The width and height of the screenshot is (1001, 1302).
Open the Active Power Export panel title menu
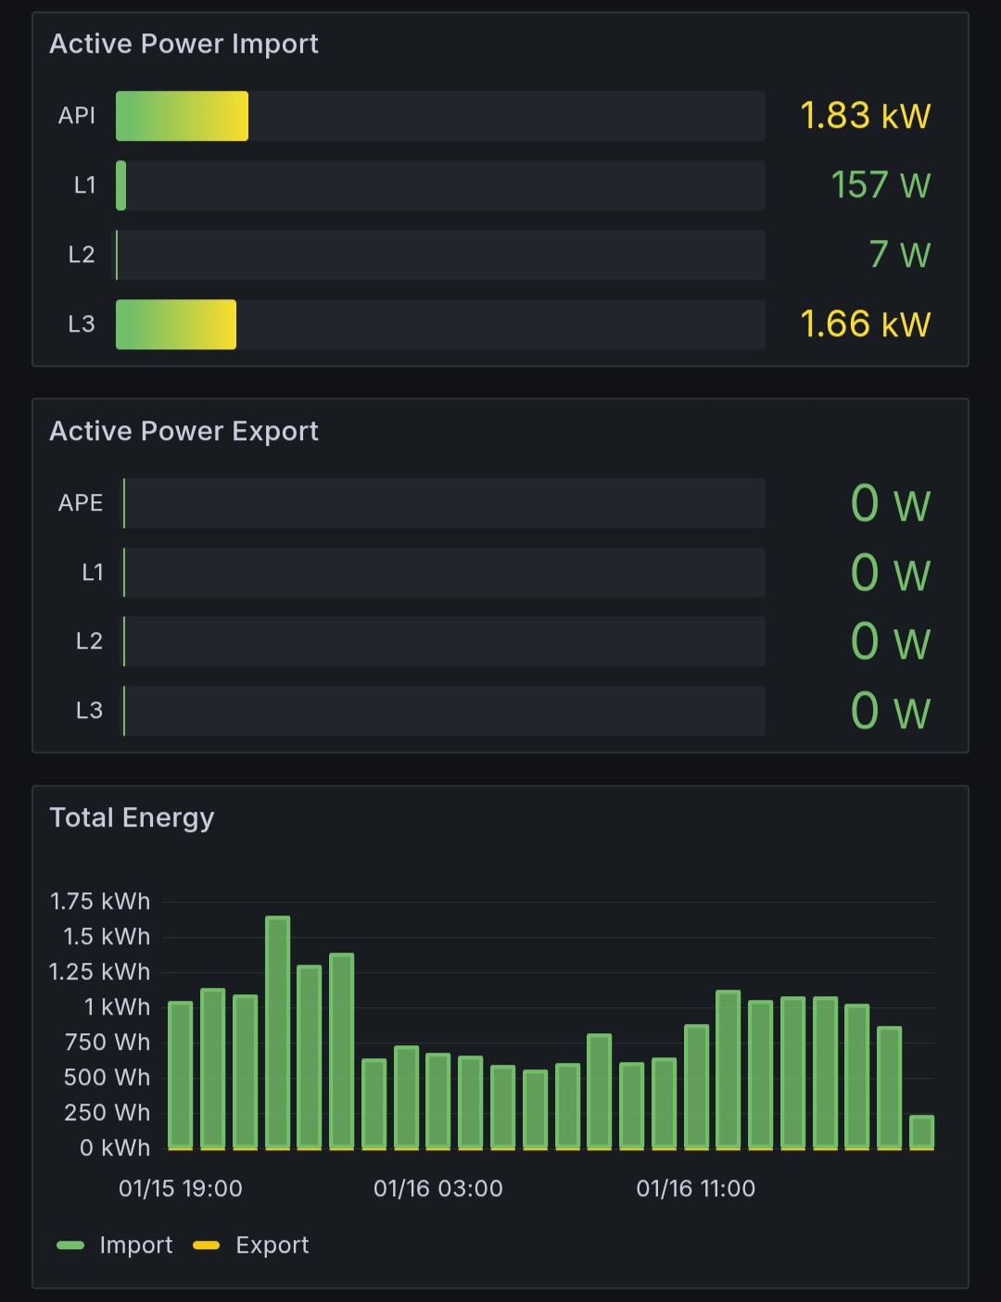(184, 432)
